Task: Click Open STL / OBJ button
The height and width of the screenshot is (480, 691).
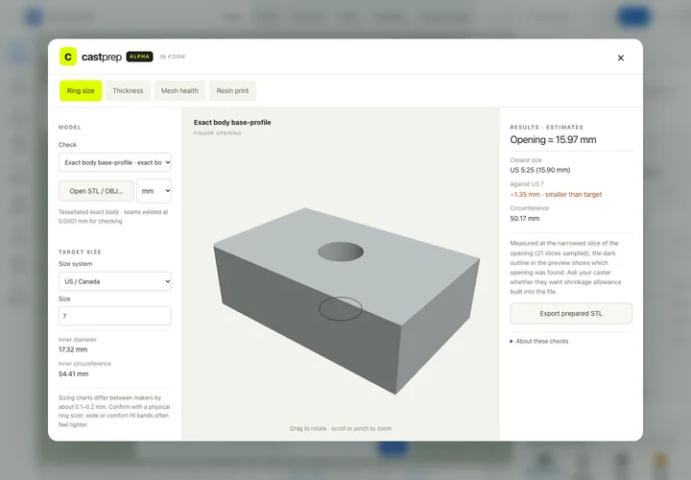Action: [x=96, y=191]
